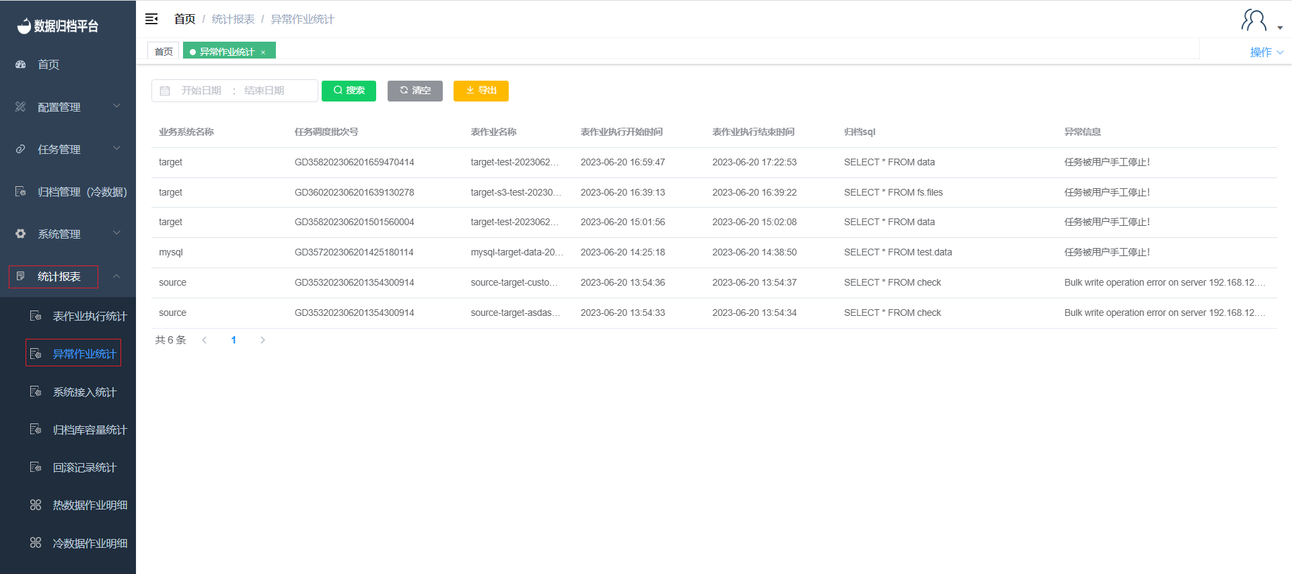The width and height of the screenshot is (1292, 574).
Task: Click the 系统管理 gear icon
Action: tap(21, 234)
